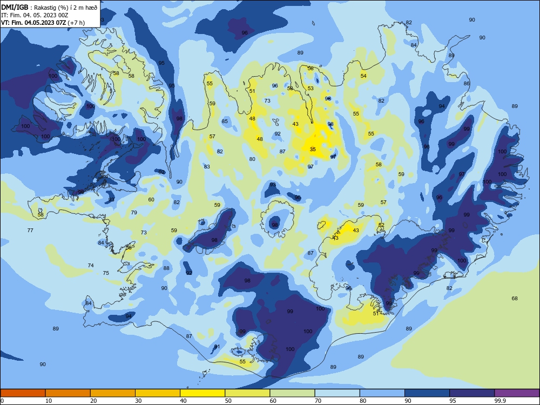This screenshot has height=405, width=540.
Task: Click the 'VT: Fim. 04.05.2023 07Z (+7 h)' line
Action: [43, 23]
